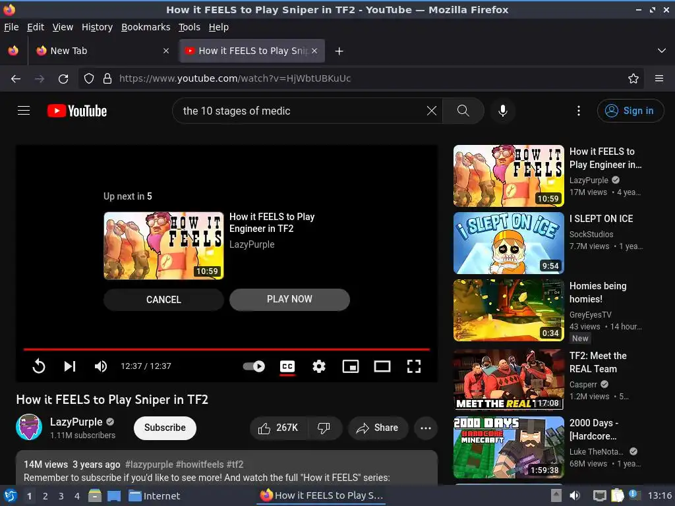Bookmark this page with the star
This screenshot has height=506, width=675.
tap(633, 79)
